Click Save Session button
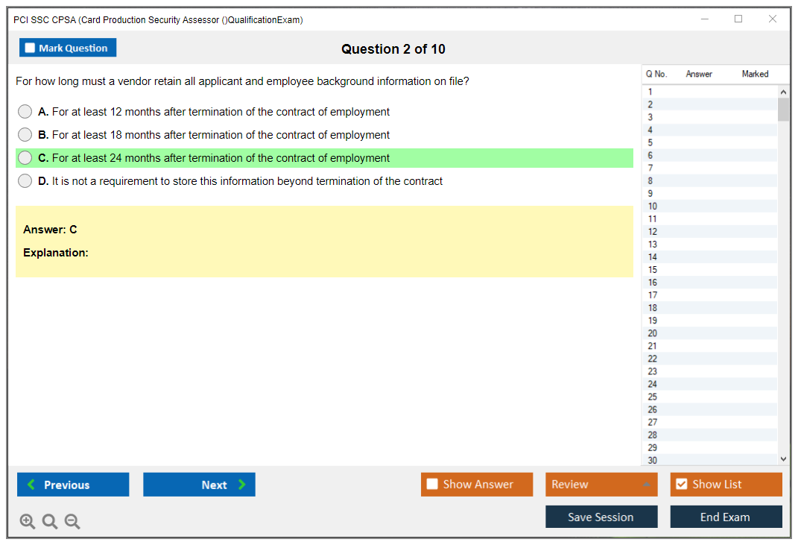This screenshot has width=801, height=548. (x=601, y=517)
